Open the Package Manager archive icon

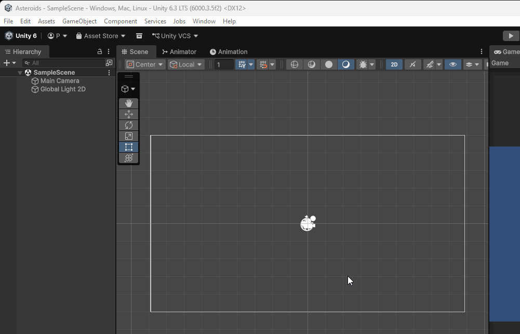coord(139,36)
